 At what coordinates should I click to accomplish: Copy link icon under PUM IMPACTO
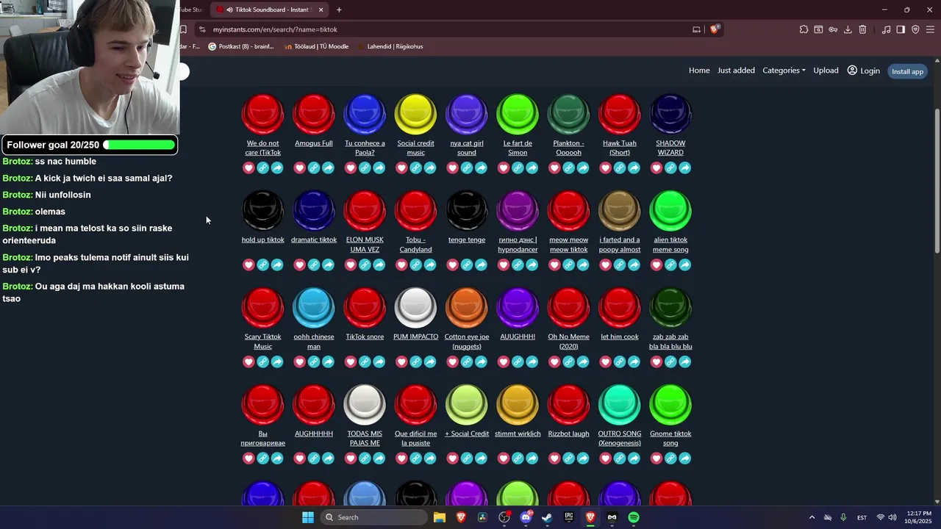416,362
